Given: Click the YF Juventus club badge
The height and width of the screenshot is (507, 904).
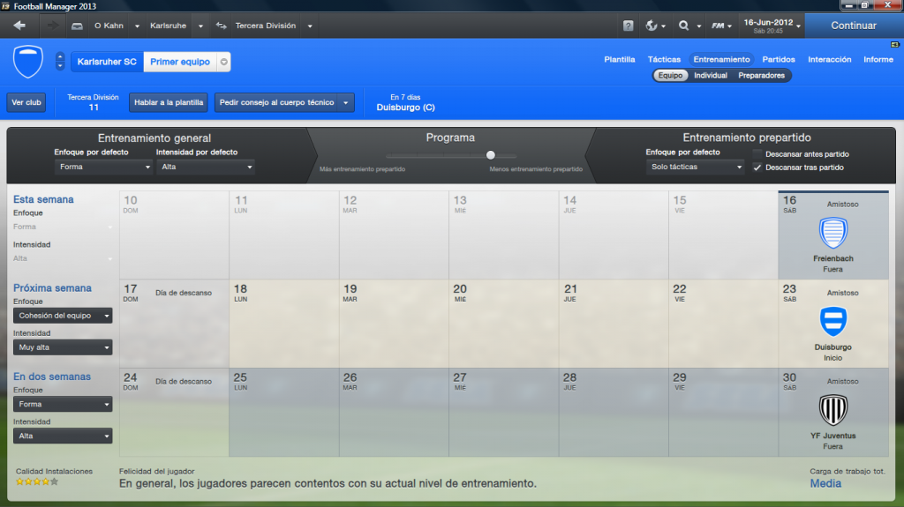Looking at the screenshot, I should coord(833,410).
